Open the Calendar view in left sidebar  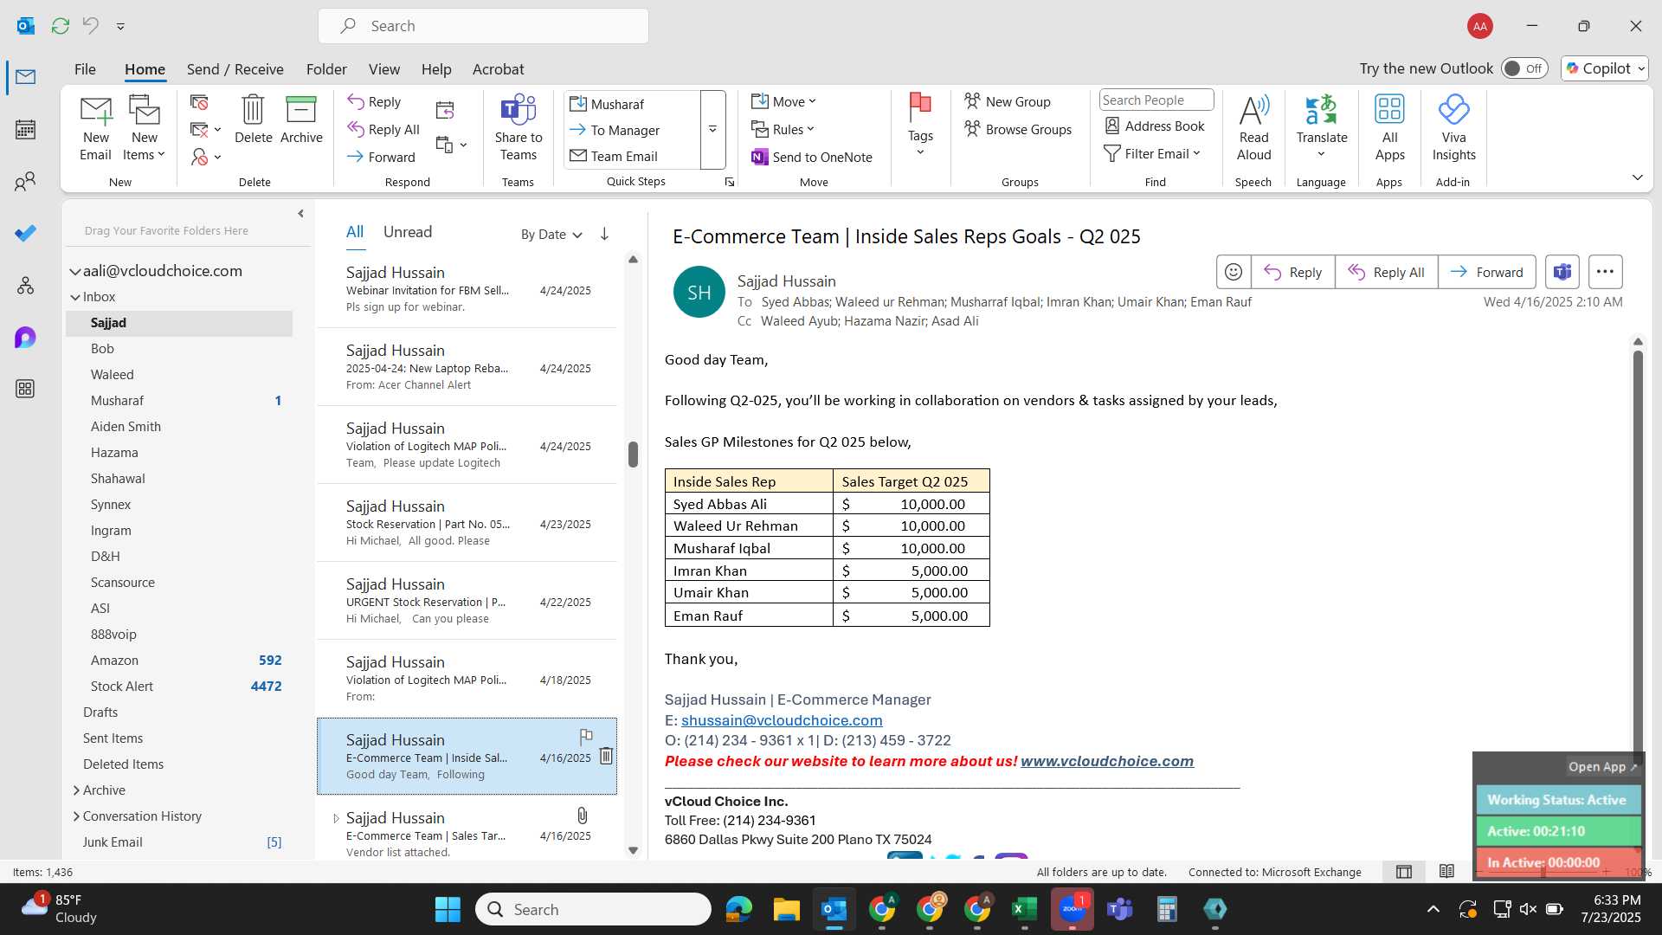pyautogui.click(x=25, y=130)
